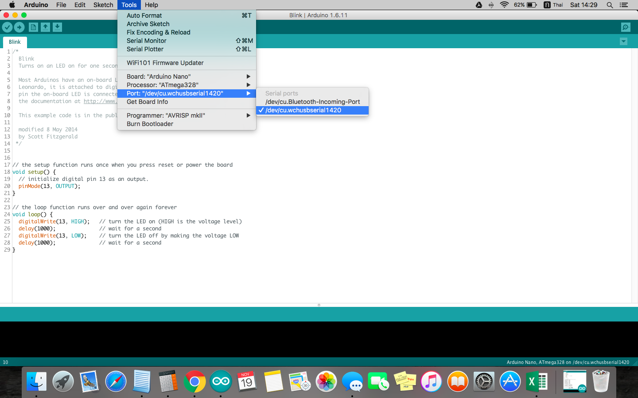The image size is (638, 398).
Task: Open iBooks in the Dock
Action: click(x=458, y=381)
